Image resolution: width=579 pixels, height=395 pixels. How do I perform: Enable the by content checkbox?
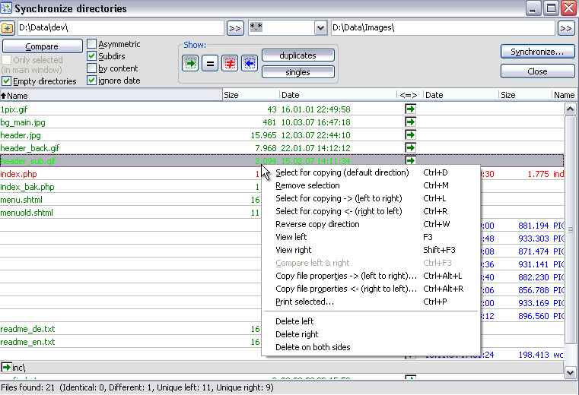[x=92, y=68]
